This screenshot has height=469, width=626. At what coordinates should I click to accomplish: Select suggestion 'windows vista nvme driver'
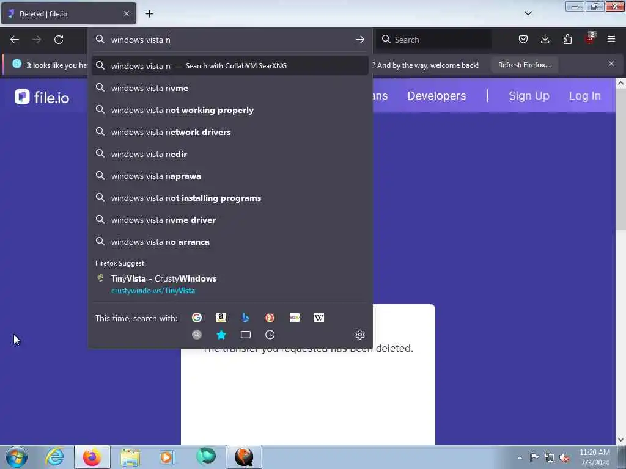pyautogui.click(x=230, y=220)
